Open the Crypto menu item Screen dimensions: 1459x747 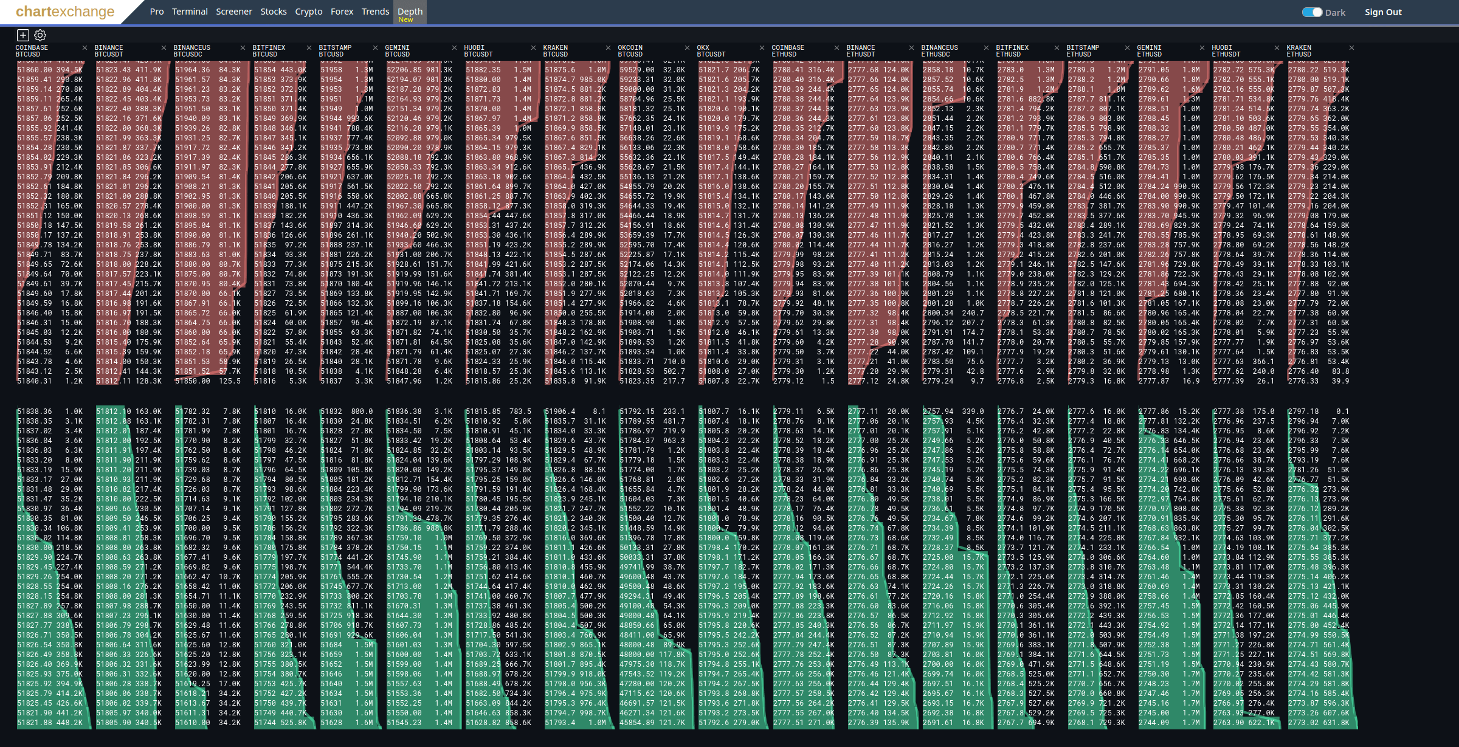[308, 12]
